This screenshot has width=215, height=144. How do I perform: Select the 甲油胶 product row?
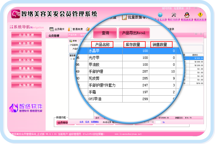click(129, 65)
